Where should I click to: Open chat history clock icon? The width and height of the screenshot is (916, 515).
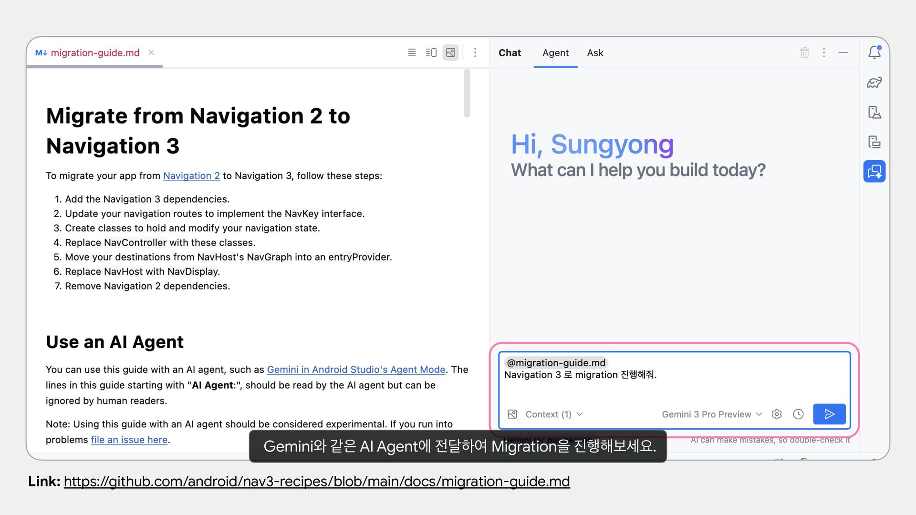(798, 414)
